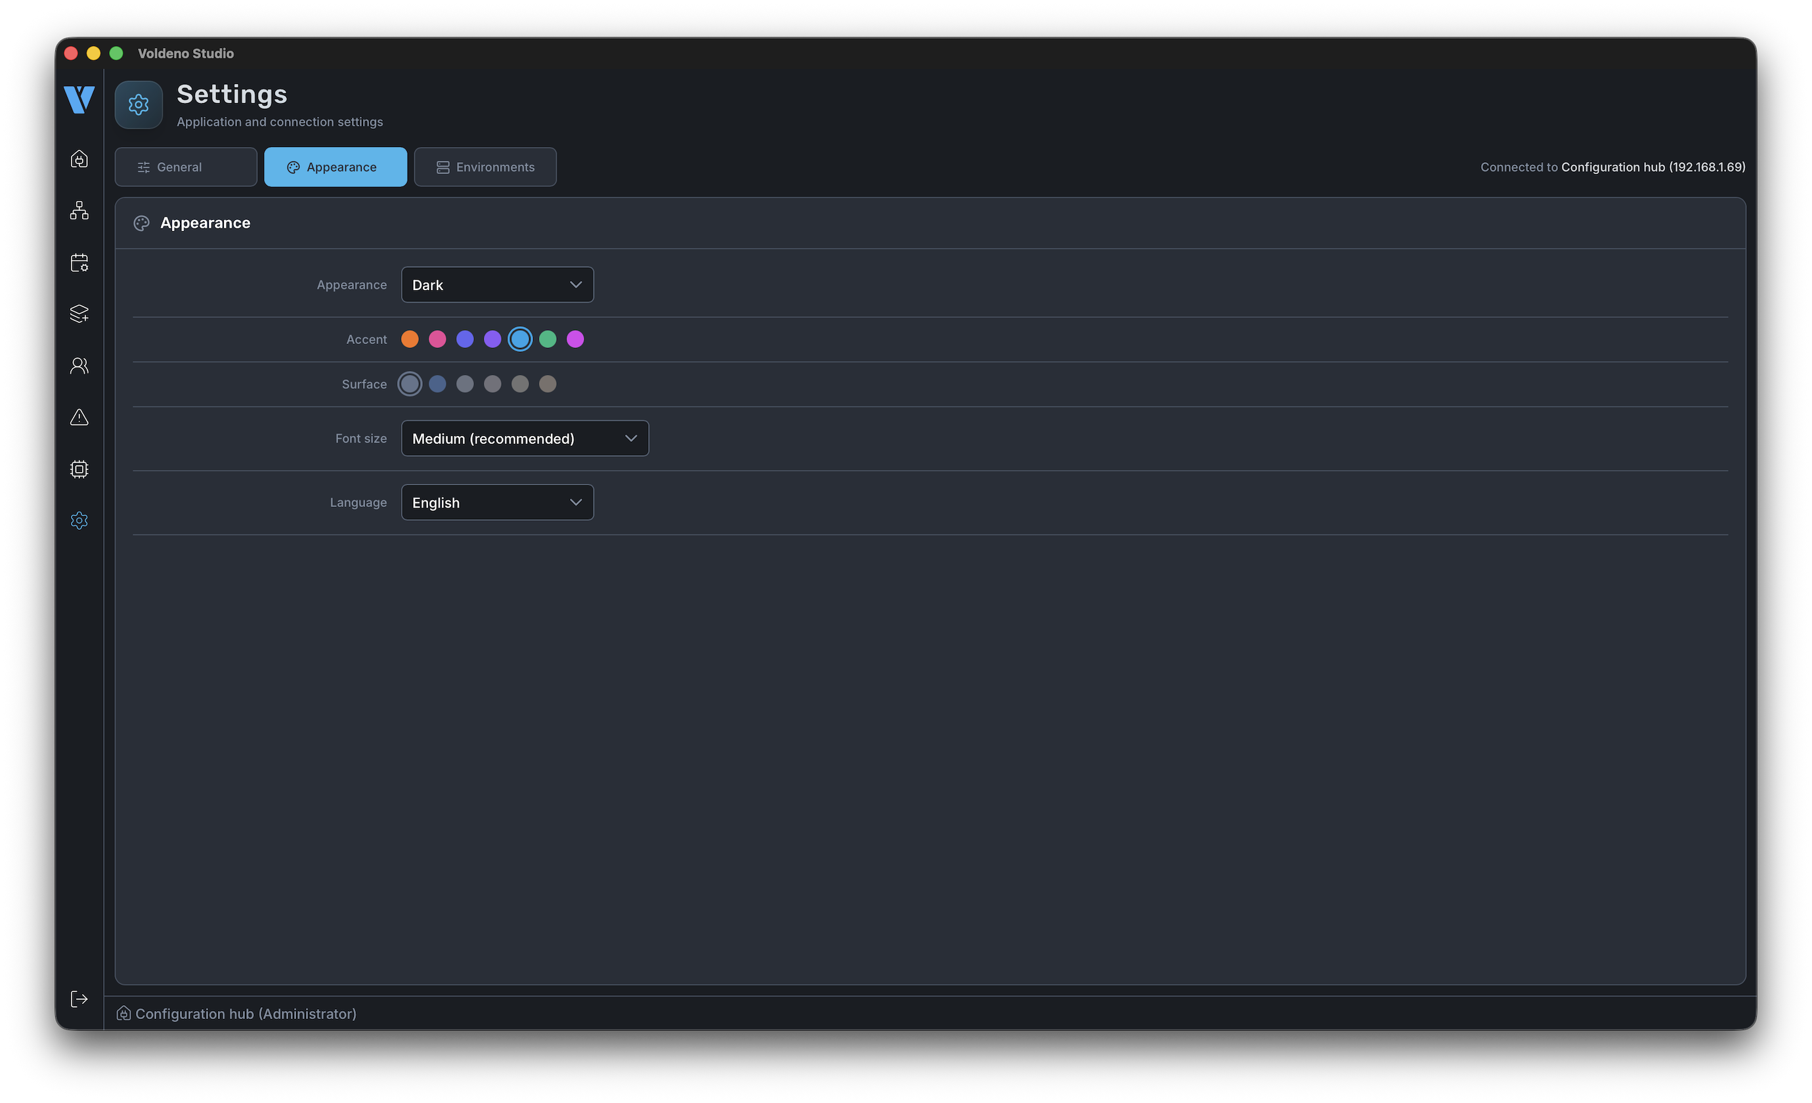Select the green accent color

pyautogui.click(x=548, y=339)
